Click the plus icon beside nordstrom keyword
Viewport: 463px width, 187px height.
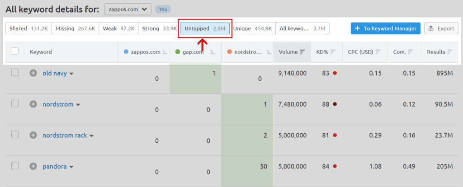33,104
